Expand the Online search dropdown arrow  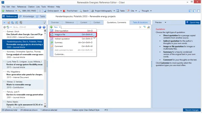tap(61, 11)
